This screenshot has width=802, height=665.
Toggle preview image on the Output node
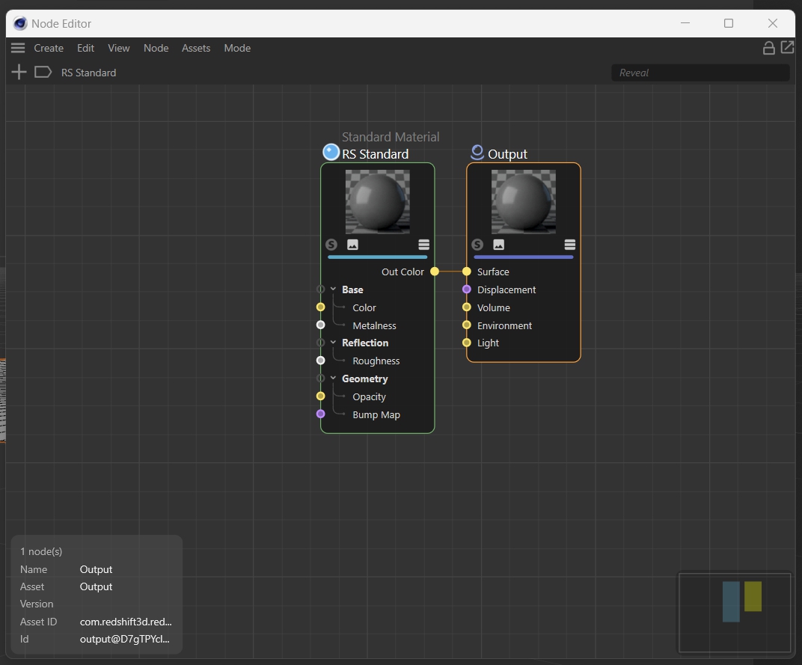coord(499,245)
